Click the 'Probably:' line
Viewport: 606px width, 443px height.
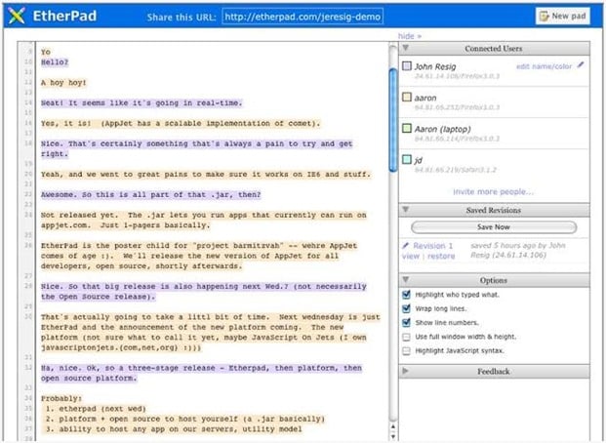(61, 398)
